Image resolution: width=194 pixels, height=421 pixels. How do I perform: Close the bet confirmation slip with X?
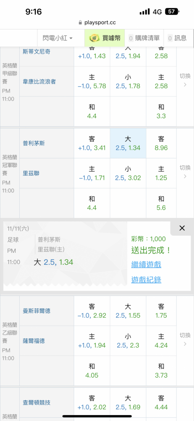click(x=182, y=228)
